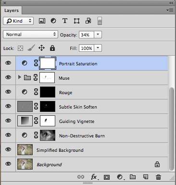
Task: Select Subtle Skin Soften mask thumbnail
Action: click(48, 106)
